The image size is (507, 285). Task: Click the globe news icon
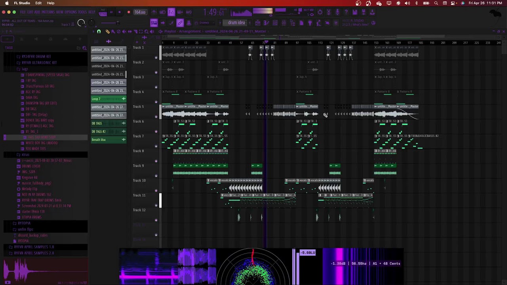click(373, 23)
